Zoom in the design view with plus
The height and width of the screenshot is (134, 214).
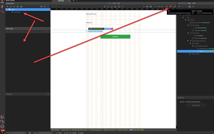click(162, 6)
